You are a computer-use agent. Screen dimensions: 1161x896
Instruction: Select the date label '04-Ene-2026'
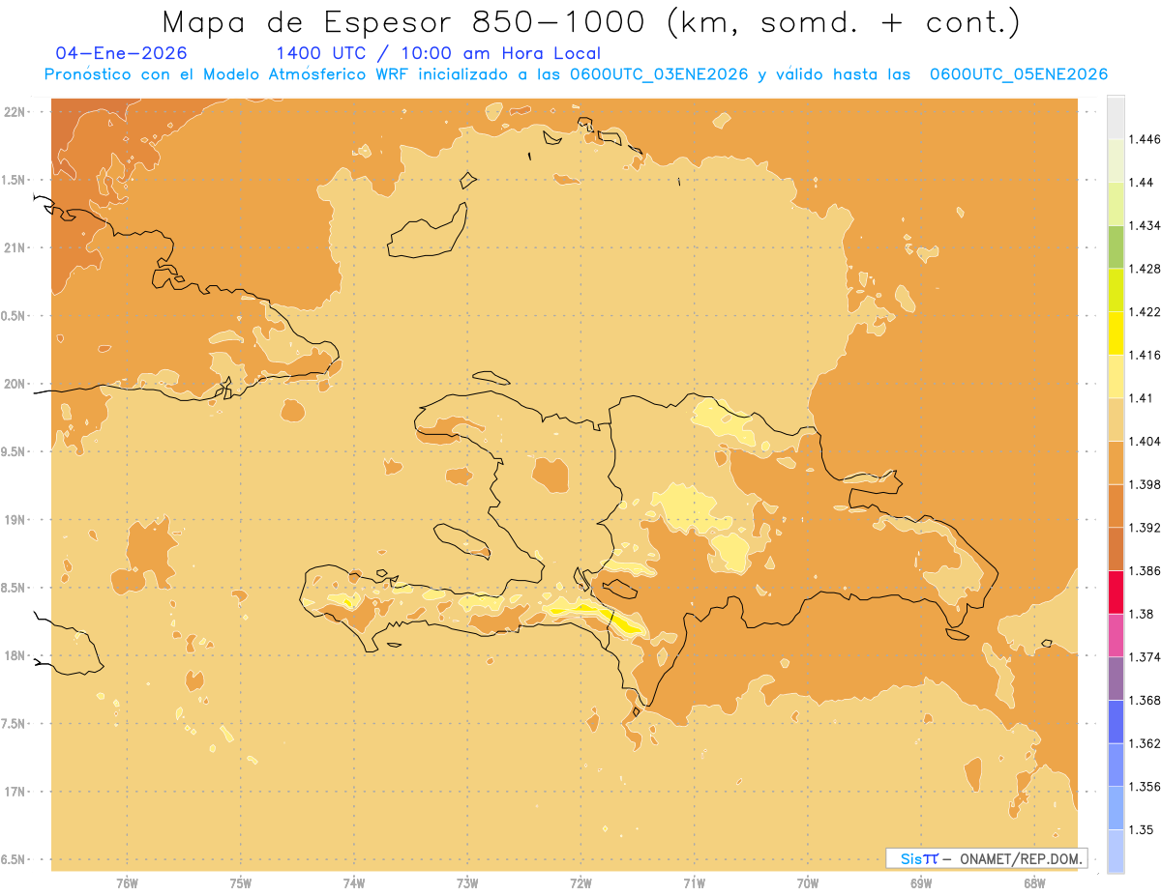click(x=122, y=53)
